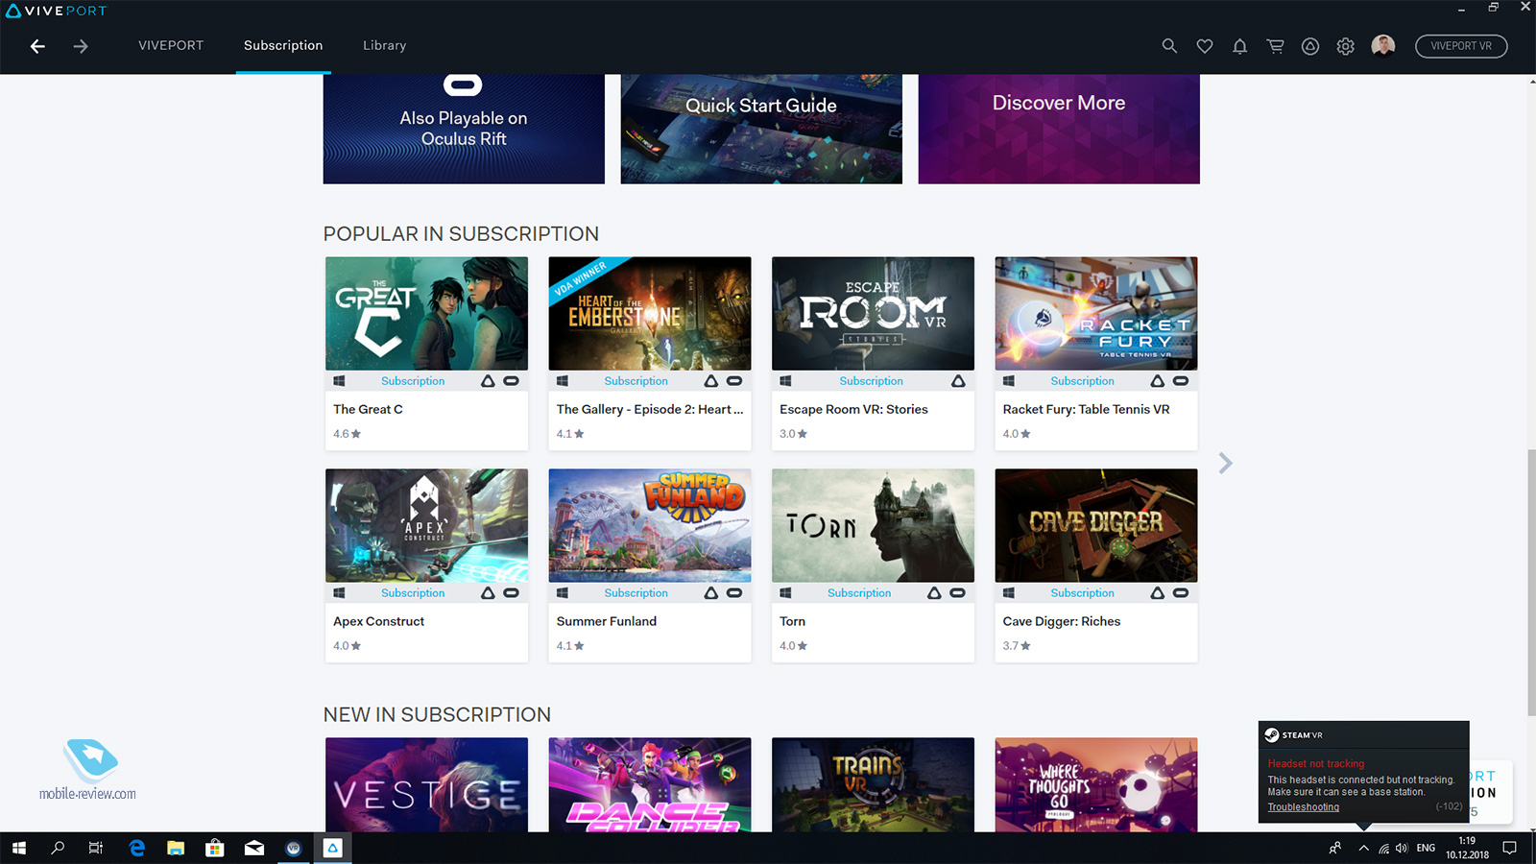
Task: Click Subscription label under Cave Digger
Action: click(x=1082, y=593)
